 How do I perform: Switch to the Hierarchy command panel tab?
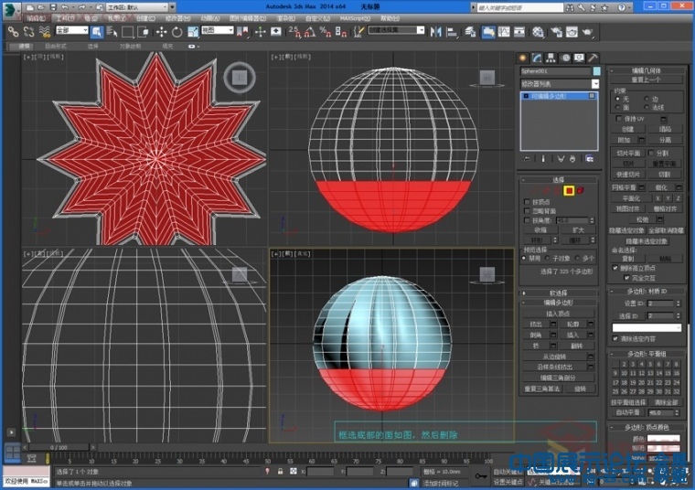tap(551, 58)
